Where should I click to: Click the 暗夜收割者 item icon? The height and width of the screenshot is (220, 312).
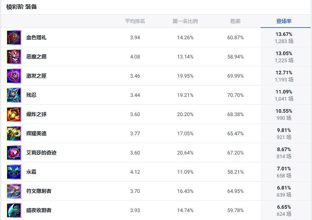click(14, 210)
